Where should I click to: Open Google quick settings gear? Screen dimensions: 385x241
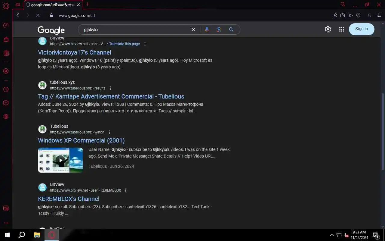tap(328, 29)
